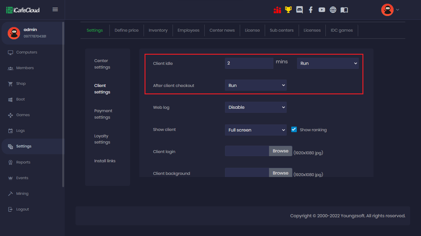Switch to the Inventory tab
This screenshot has width=421, height=236.
(158, 30)
